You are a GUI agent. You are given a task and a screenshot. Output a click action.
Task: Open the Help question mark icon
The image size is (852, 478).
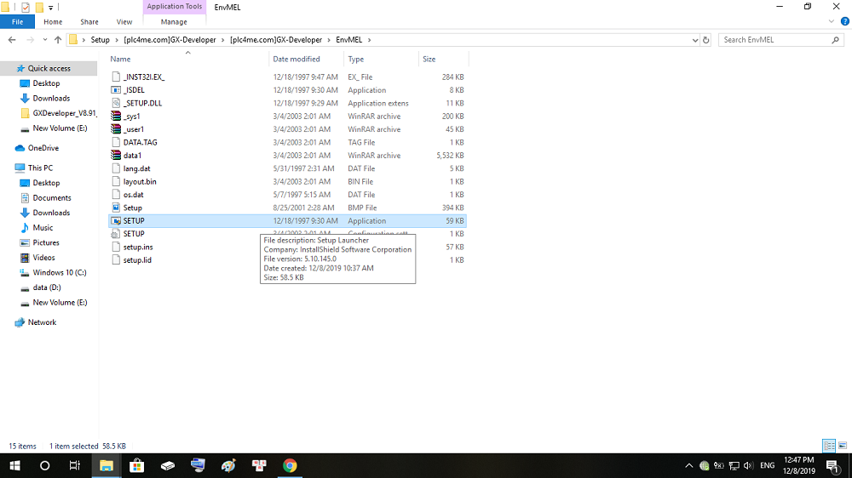tap(844, 22)
